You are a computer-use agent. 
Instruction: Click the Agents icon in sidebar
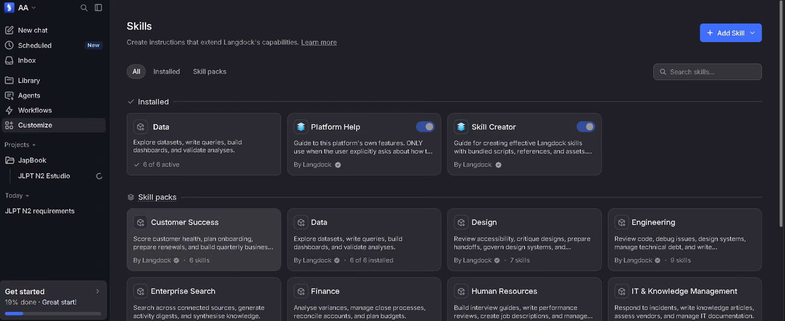(9, 95)
